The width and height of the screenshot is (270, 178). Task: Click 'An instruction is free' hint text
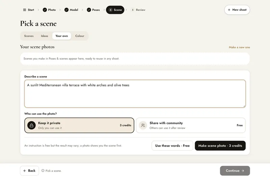[x=73, y=146]
